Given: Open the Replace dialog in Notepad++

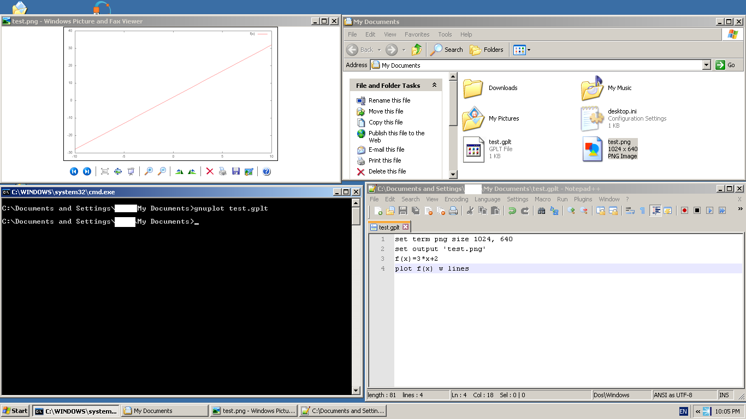Looking at the screenshot, I should point(554,211).
